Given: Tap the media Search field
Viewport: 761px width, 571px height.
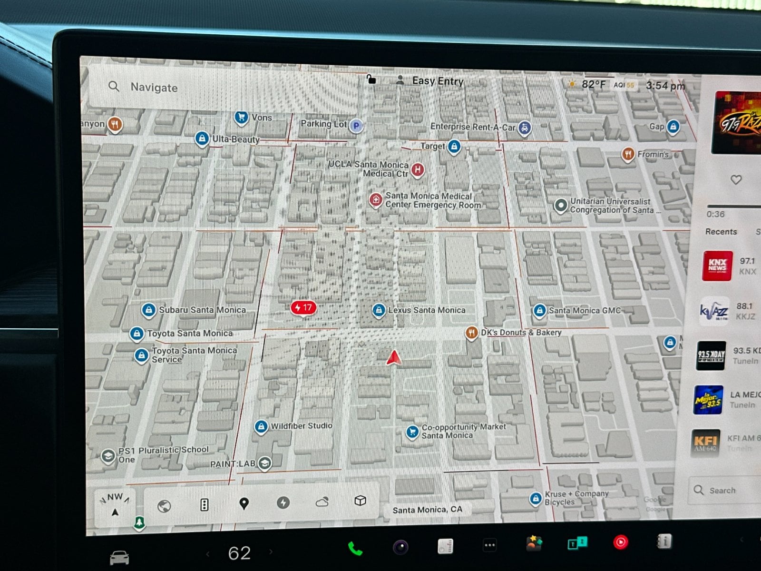Looking at the screenshot, I should (725, 490).
